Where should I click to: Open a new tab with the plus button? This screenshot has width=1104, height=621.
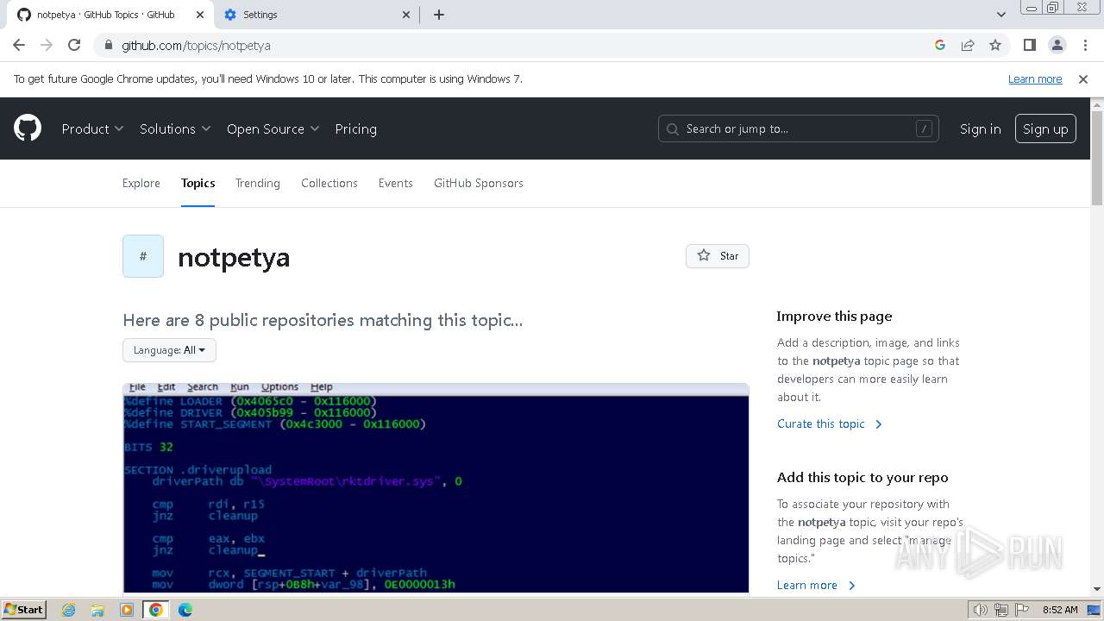coord(439,15)
